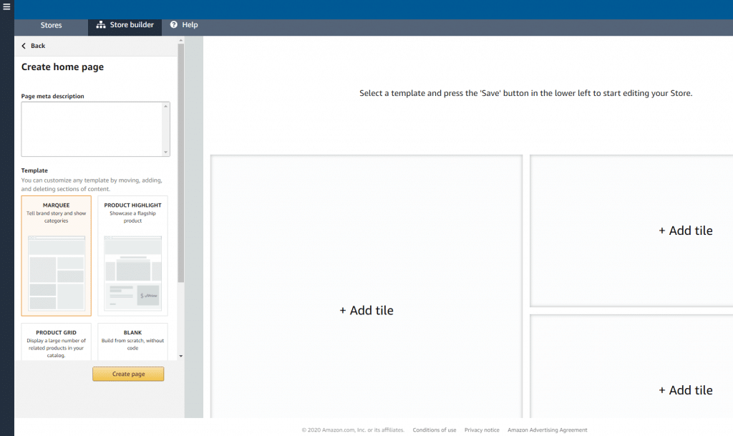This screenshot has width=733, height=436.
Task: Add a tile in the large left section
Action: click(x=366, y=311)
